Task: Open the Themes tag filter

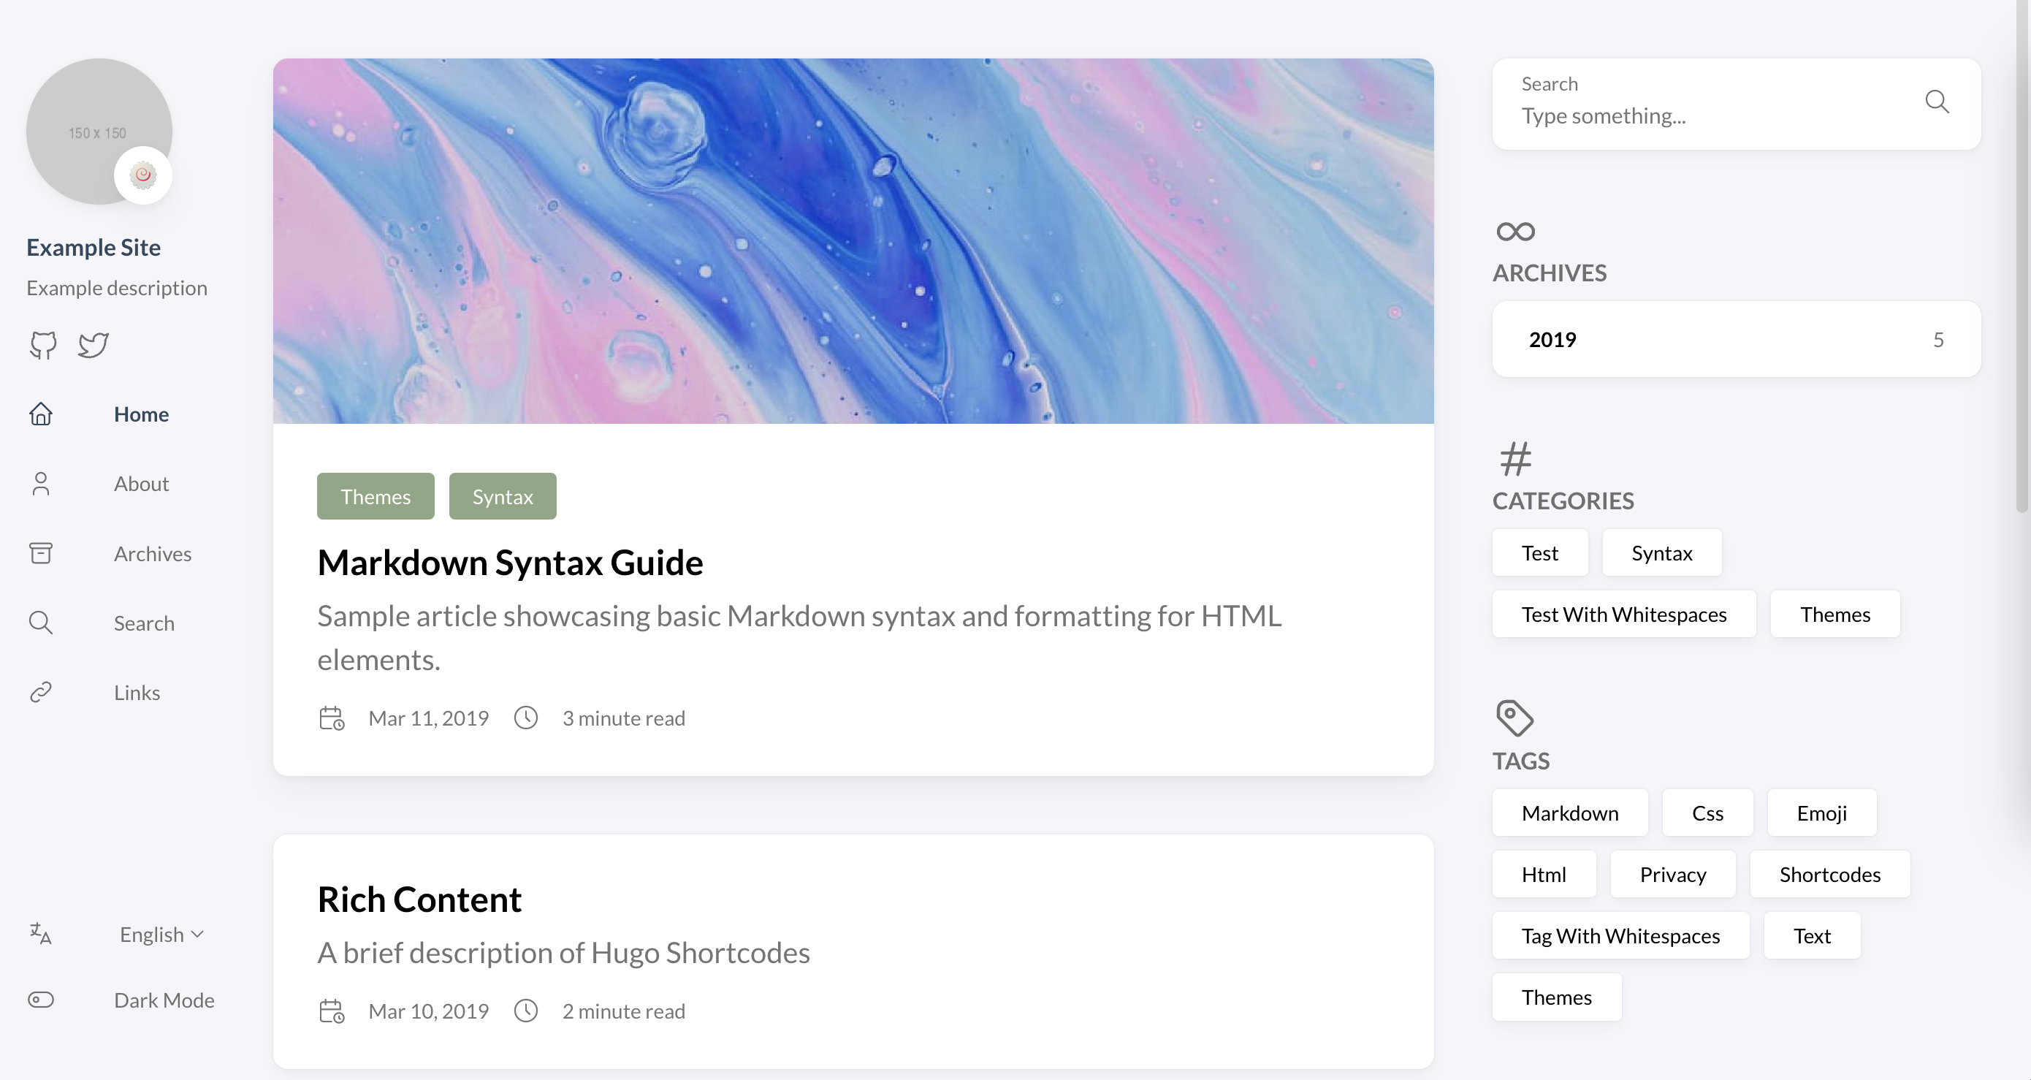Action: 1557,997
